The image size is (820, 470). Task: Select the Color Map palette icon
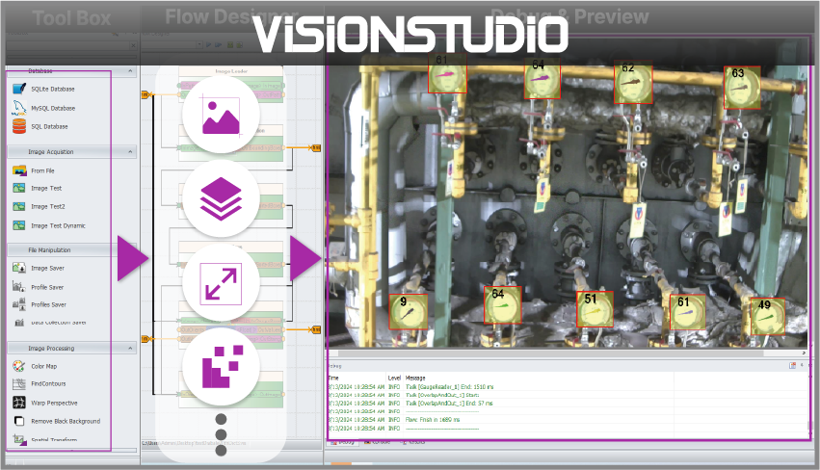coord(19,366)
